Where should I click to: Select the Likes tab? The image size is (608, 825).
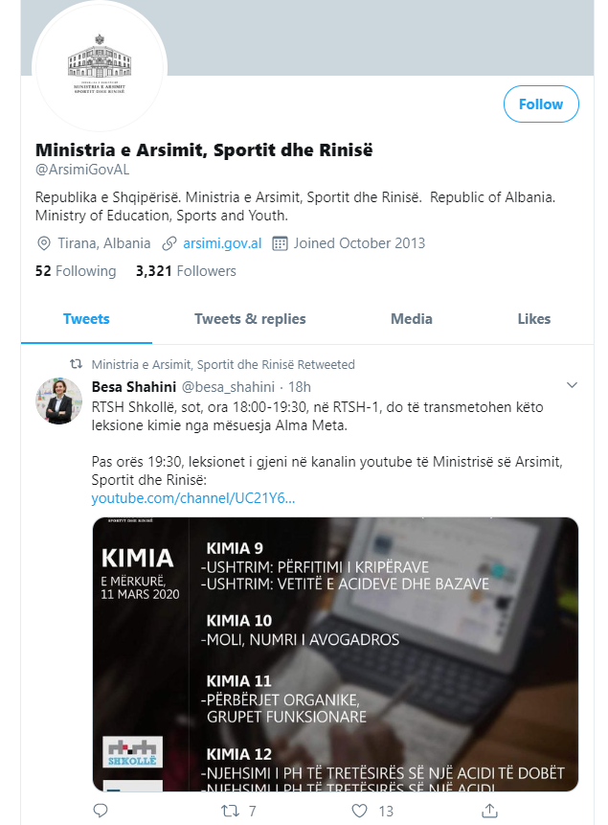click(534, 319)
